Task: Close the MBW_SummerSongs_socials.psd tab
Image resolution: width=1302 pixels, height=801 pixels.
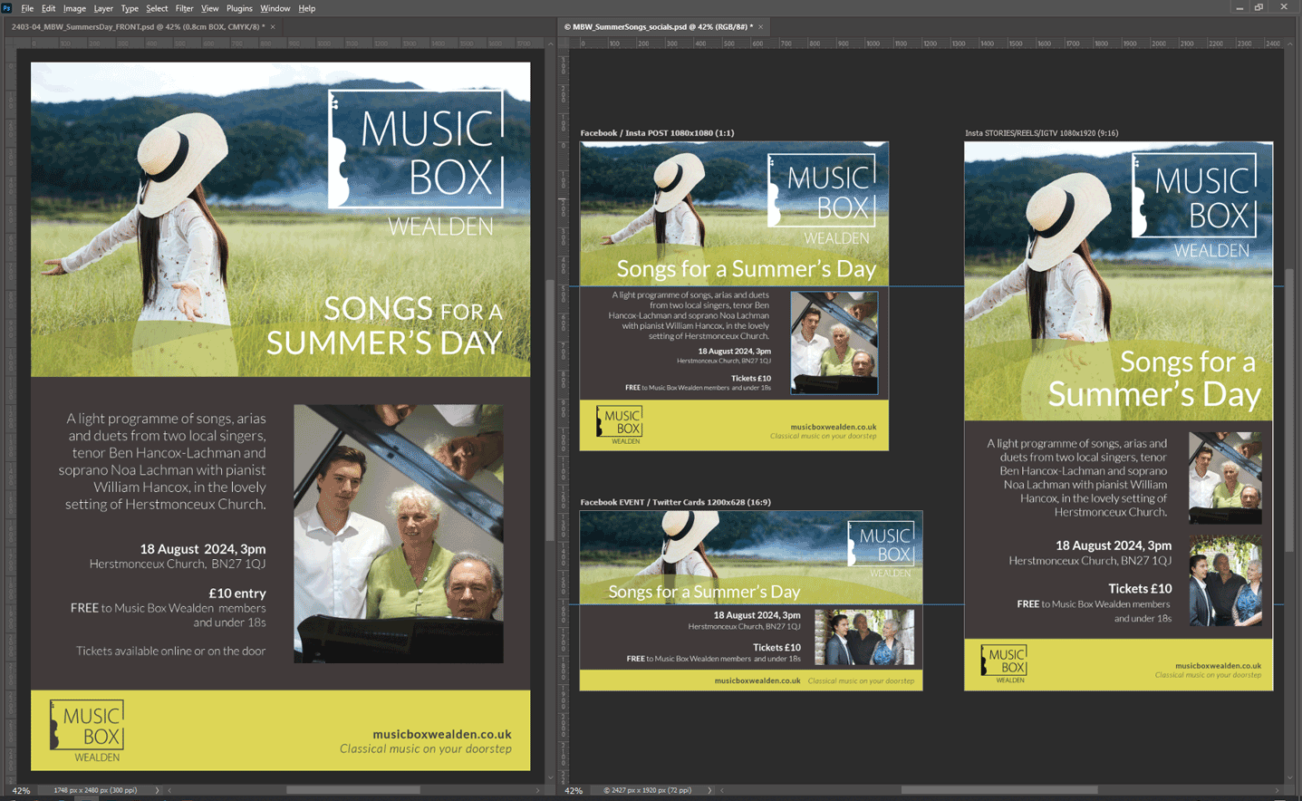Action: pyautogui.click(x=760, y=27)
